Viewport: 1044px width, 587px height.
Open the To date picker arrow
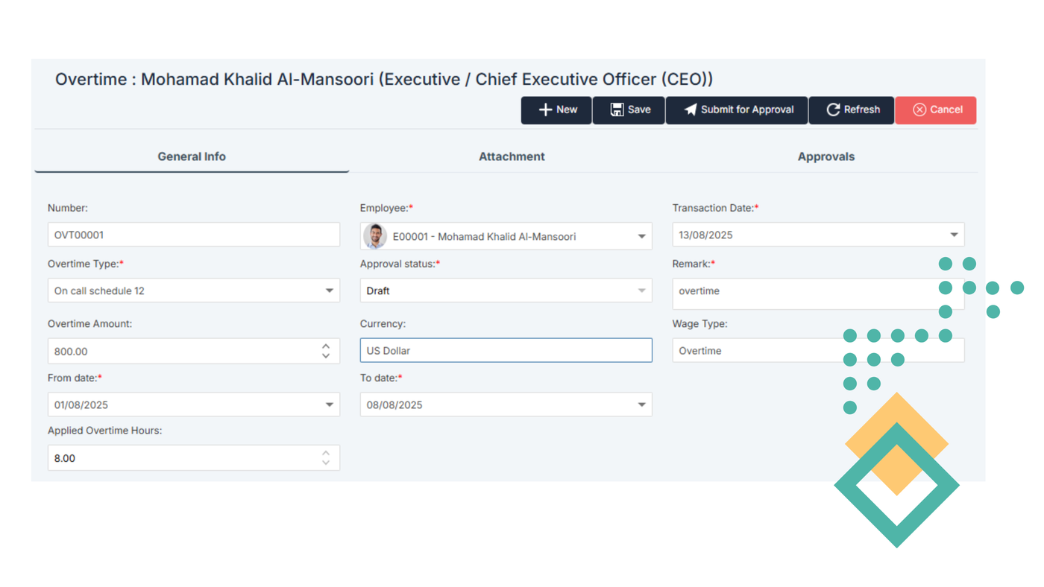point(641,404)
